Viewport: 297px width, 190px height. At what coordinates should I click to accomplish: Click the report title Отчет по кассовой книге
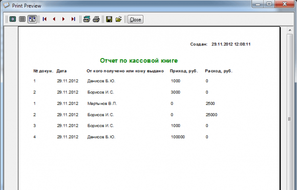pyautogui.click(x=139, y=61)
